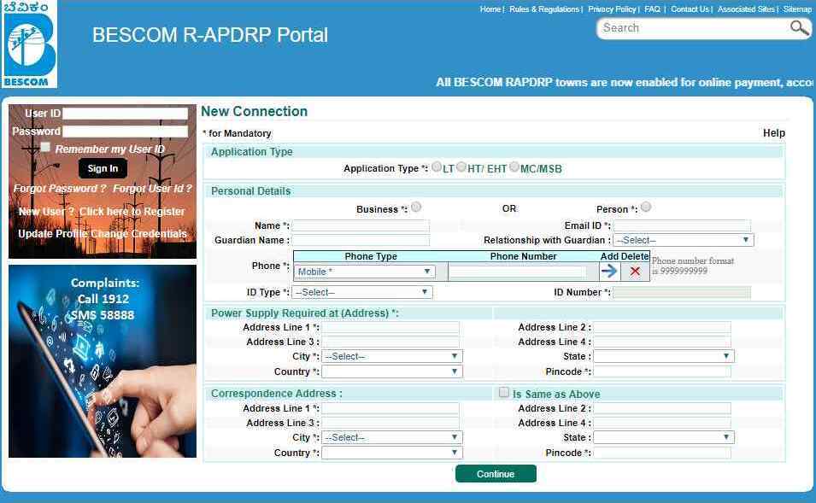Click the blue Add arrow for phone number
This screenshot has width=816, height=503.
pyautogui.click(x=608, y=271)
